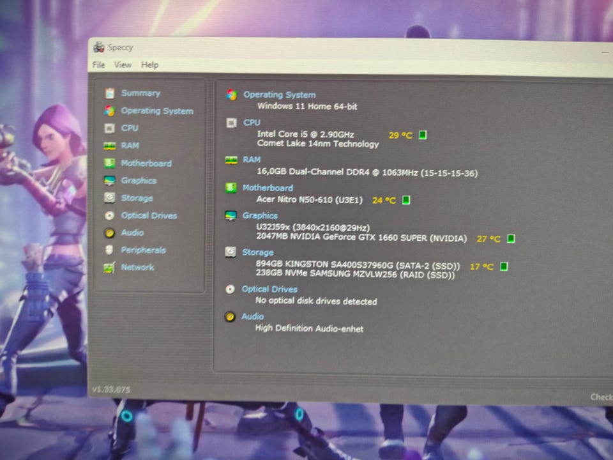Click the Storage disk icon in summary pane
This screenshot has width=613, height=460.
point(231,252)
